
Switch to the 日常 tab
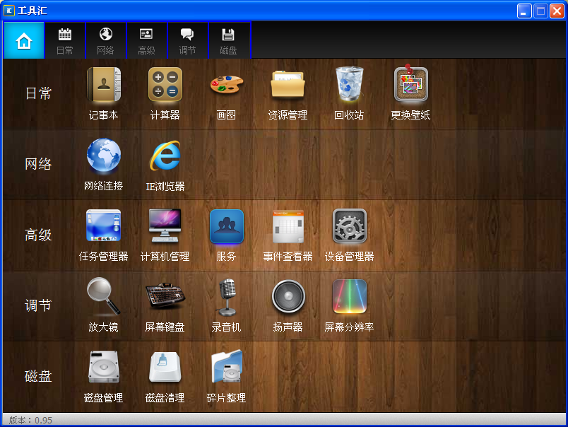tap(65, 40)
